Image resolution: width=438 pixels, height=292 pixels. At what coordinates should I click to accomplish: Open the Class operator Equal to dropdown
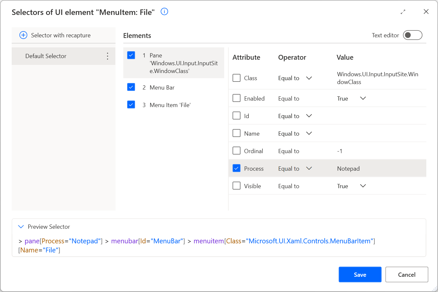(309, 78)
